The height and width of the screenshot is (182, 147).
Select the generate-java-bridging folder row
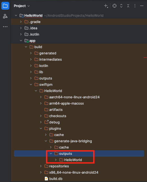tap(79, 141)
